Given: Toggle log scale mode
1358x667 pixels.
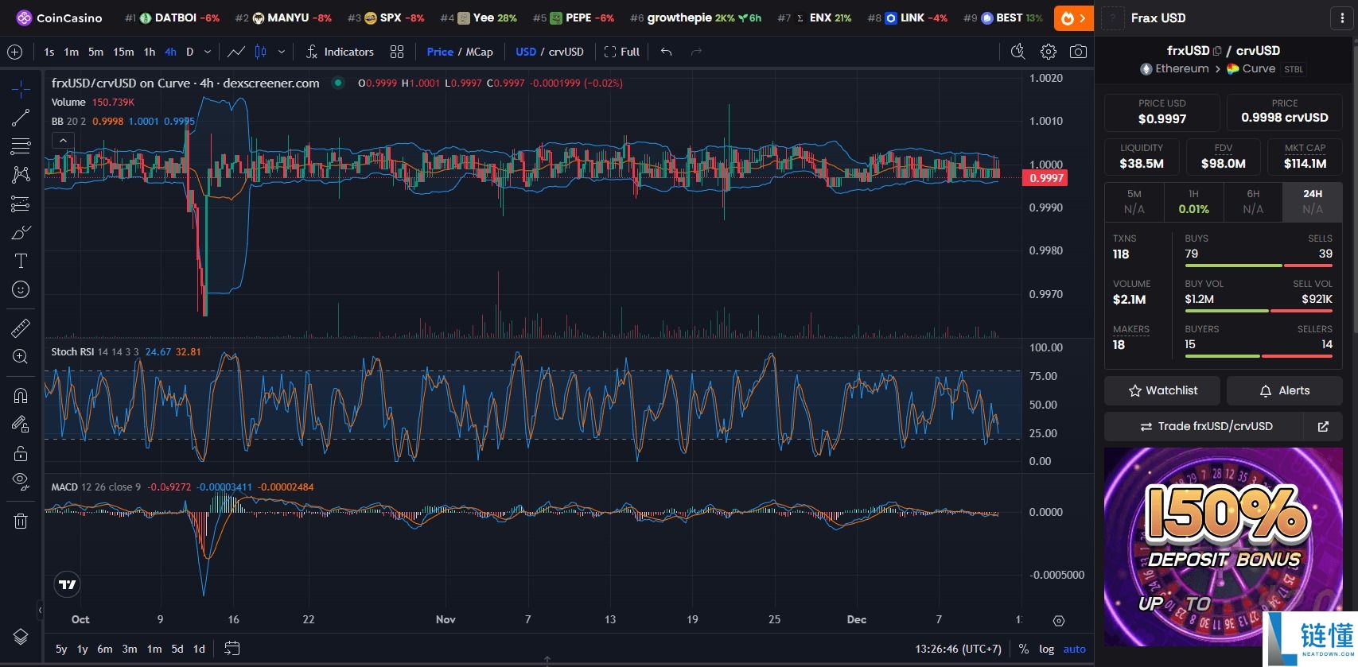Looking at the screenshot, I should 1046,649.
